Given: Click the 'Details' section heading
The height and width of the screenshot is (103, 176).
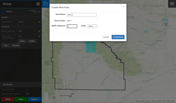Looking at the screenshot, I should (x=5, y=17).
